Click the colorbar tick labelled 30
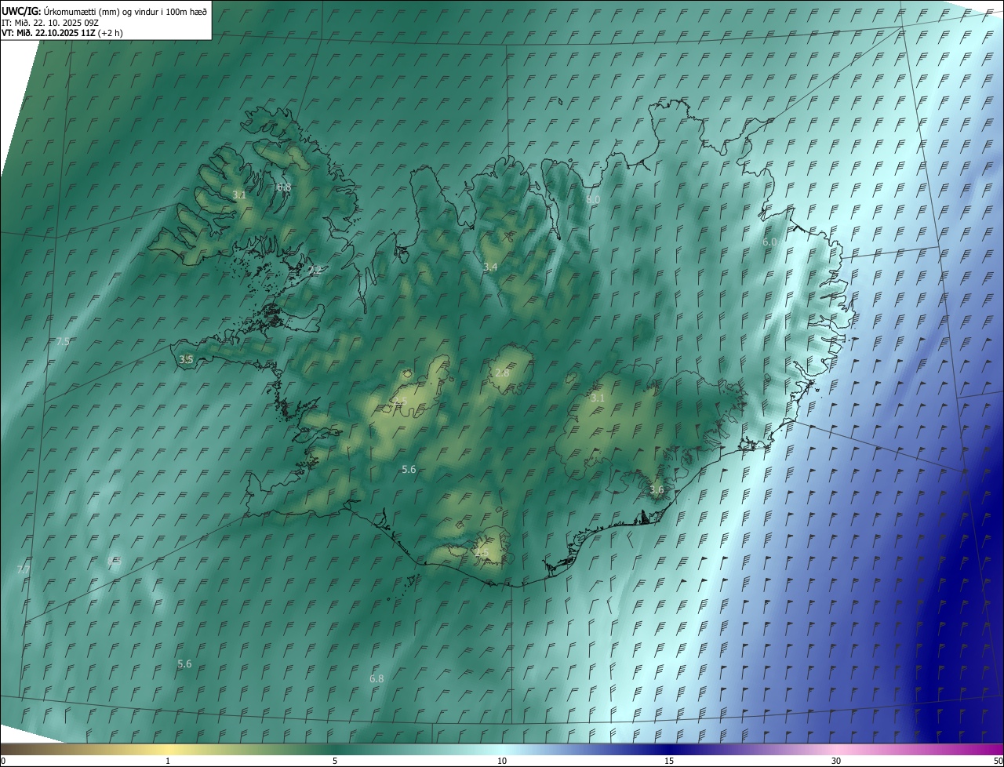1004x767 pixels. tap(836, 761)
